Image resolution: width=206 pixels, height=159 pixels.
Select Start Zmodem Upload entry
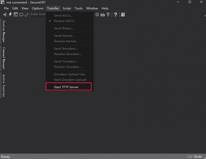tap(69, 80)
